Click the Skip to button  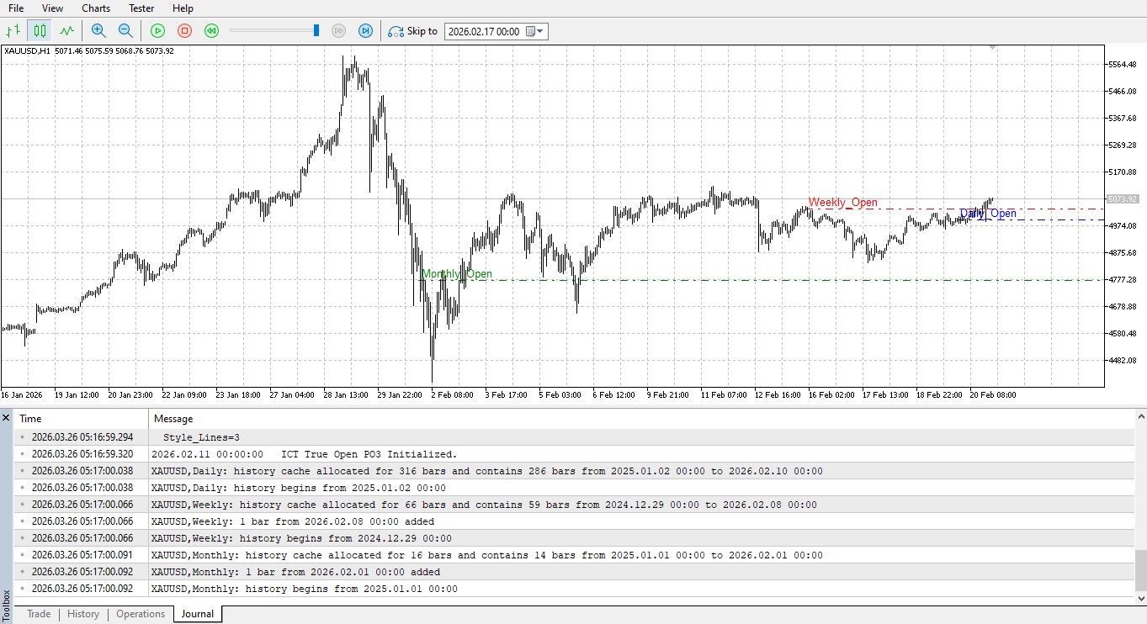coord(412,31)
